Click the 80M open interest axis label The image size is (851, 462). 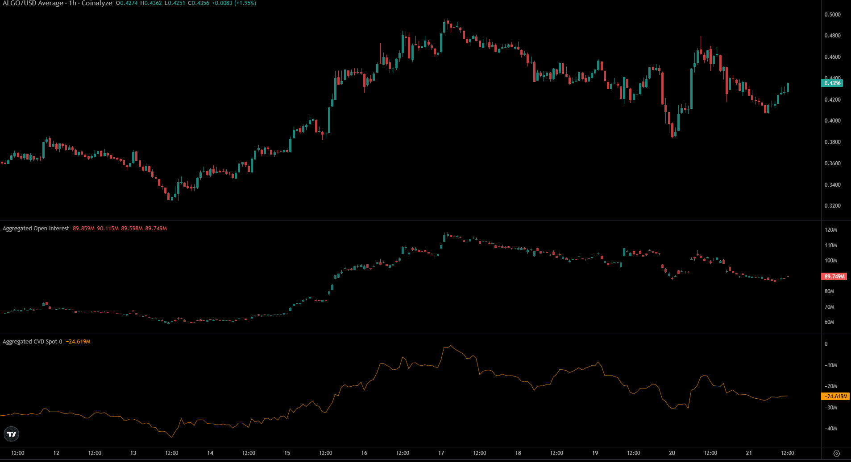click(x=829, y=291)
